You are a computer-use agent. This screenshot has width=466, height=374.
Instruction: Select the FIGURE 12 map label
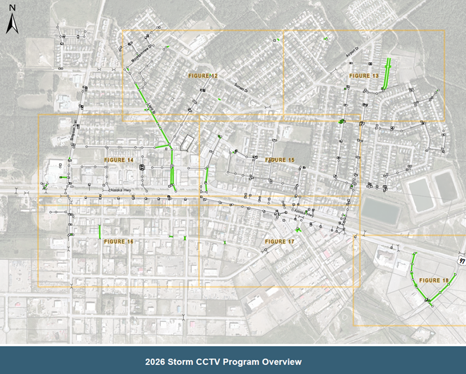click(x=203, y=76)
